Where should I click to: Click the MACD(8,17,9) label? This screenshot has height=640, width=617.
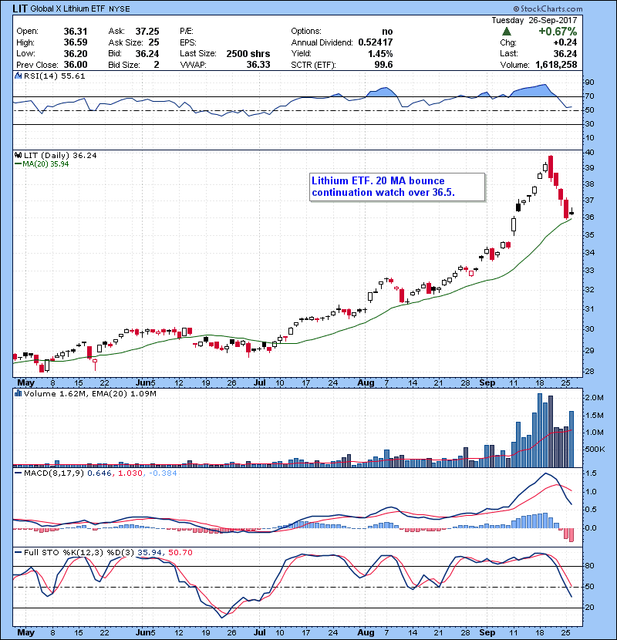pos(54,473)
